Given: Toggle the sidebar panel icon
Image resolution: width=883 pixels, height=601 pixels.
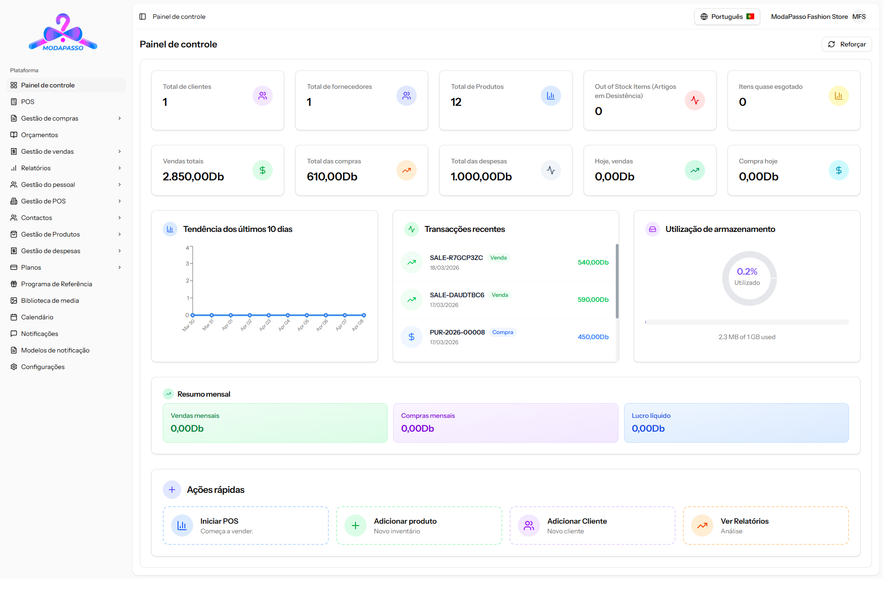Looking at the screenshot, I should (143, 17).
